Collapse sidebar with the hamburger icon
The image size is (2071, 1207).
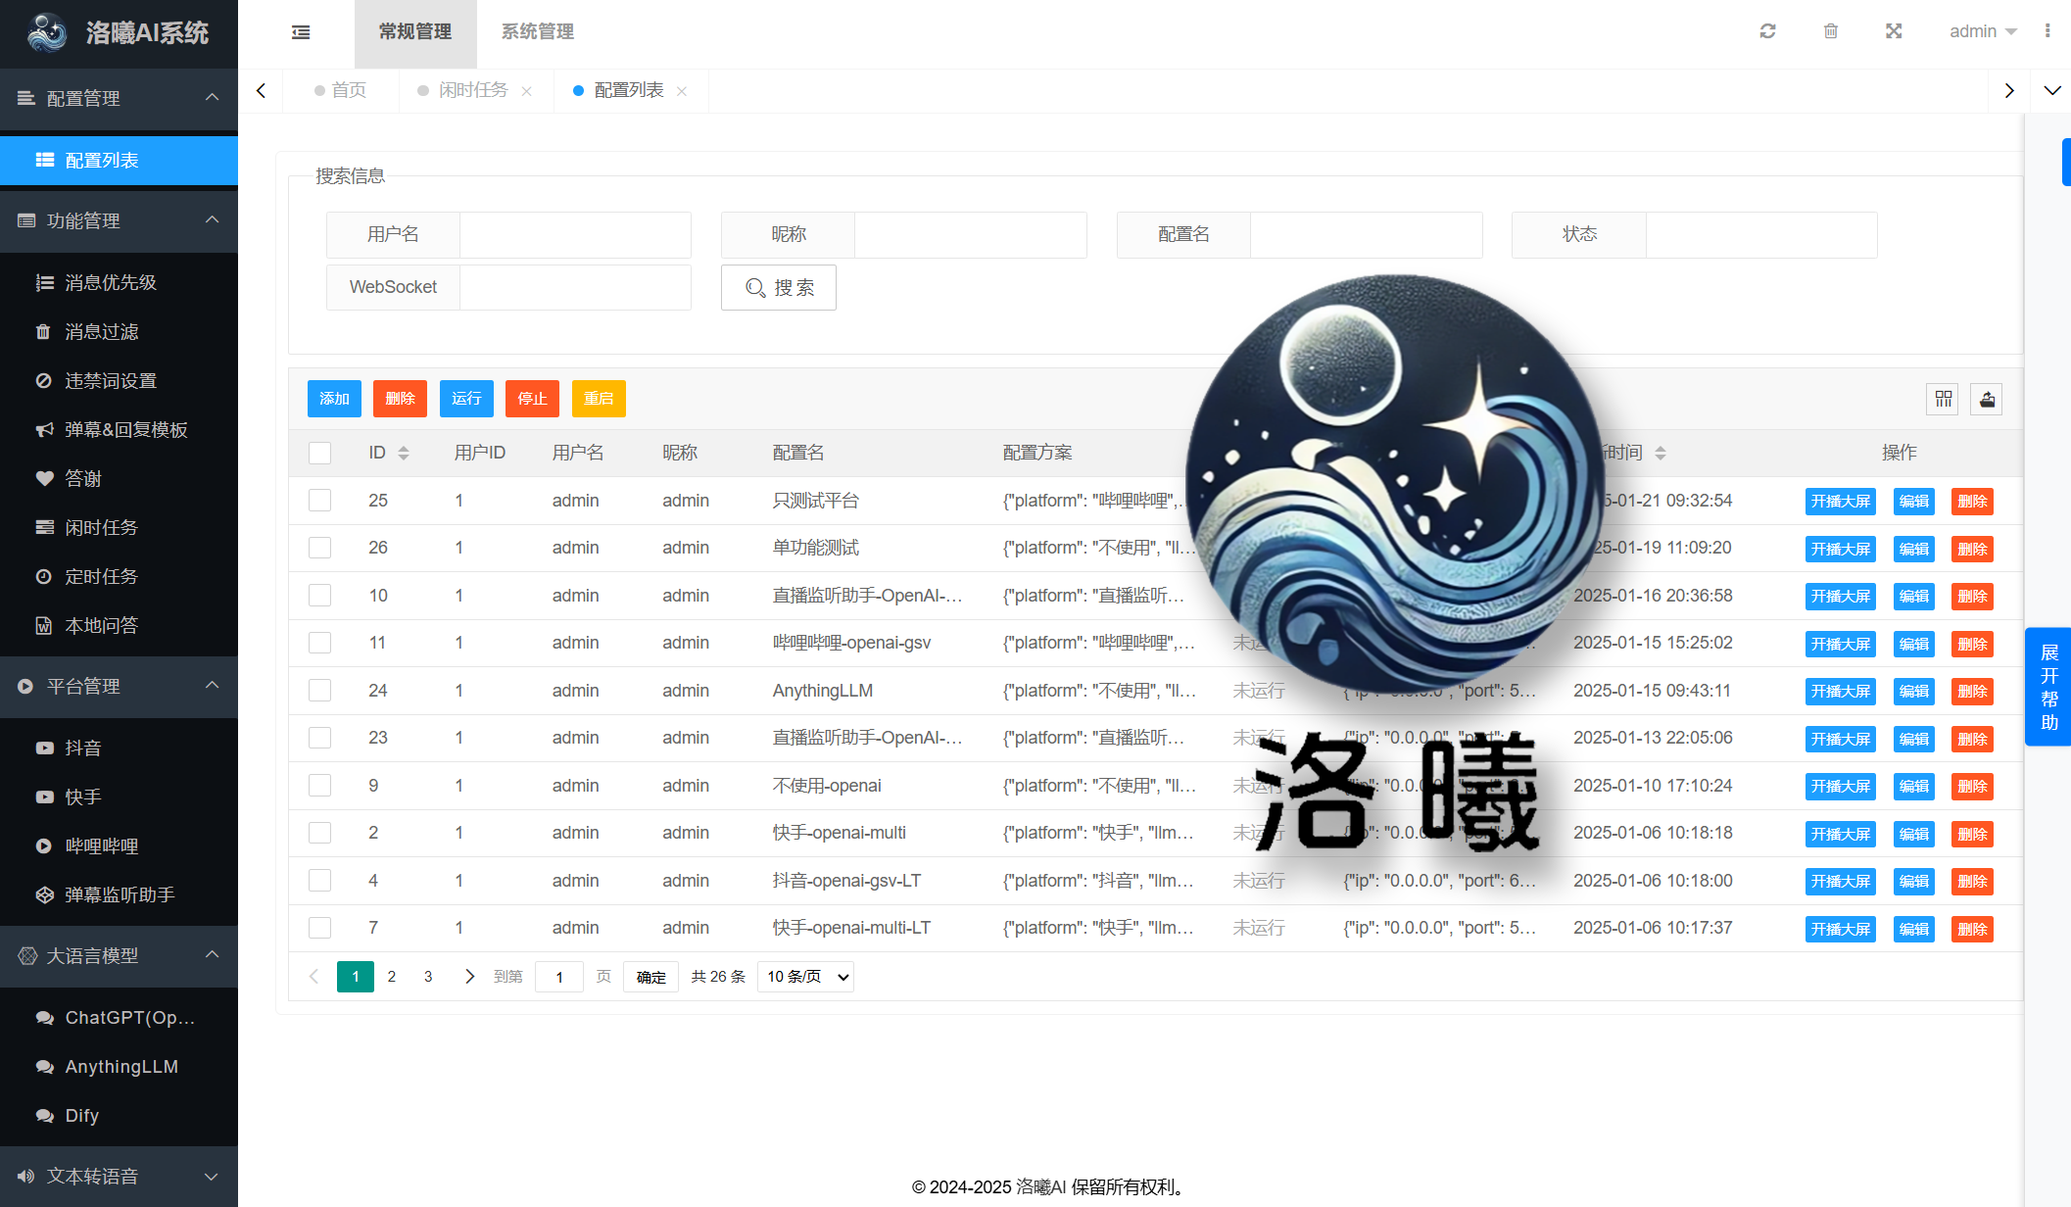point(301,32)
